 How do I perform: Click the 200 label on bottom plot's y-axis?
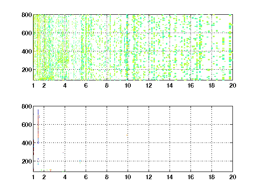click(27, 161)
